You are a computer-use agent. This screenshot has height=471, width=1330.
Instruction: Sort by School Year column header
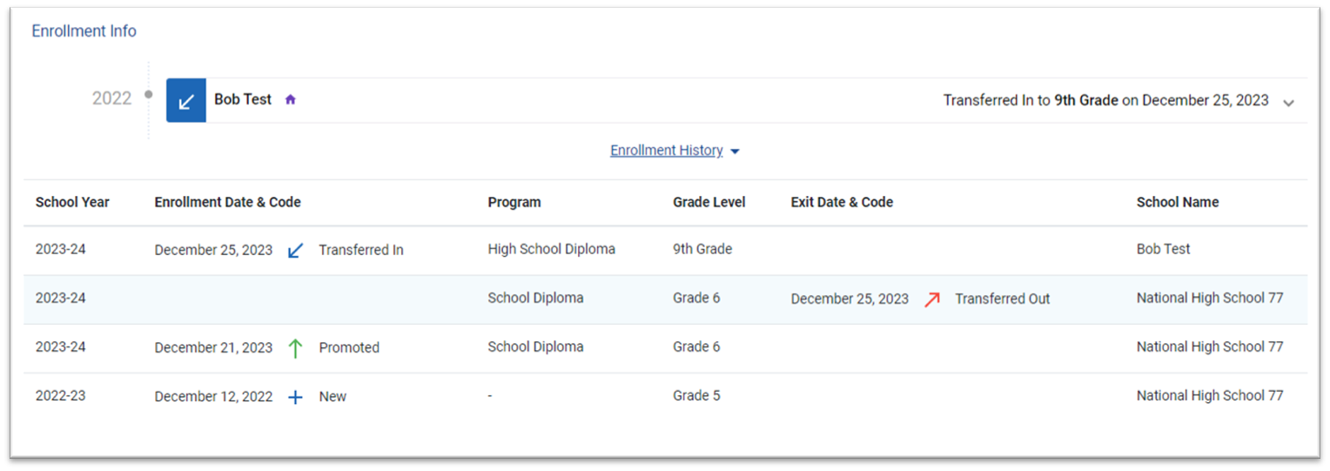tap(72, 202)
